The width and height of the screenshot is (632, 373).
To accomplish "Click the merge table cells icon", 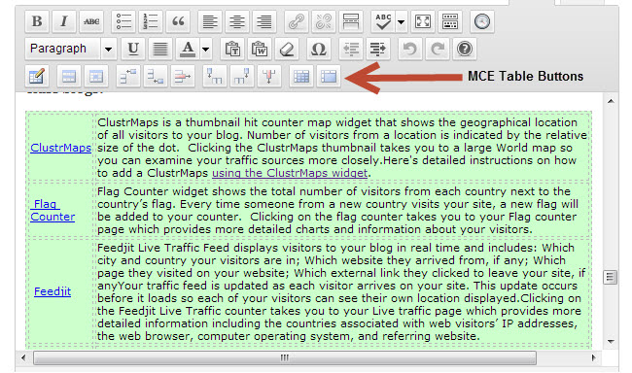I will coord(329,76).
